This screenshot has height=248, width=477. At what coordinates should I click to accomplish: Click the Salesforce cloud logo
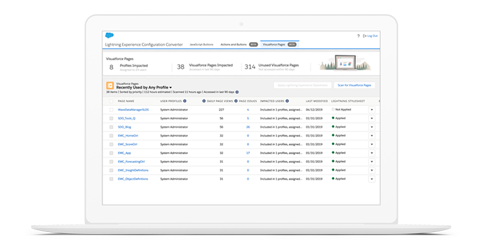pos(111,36)
